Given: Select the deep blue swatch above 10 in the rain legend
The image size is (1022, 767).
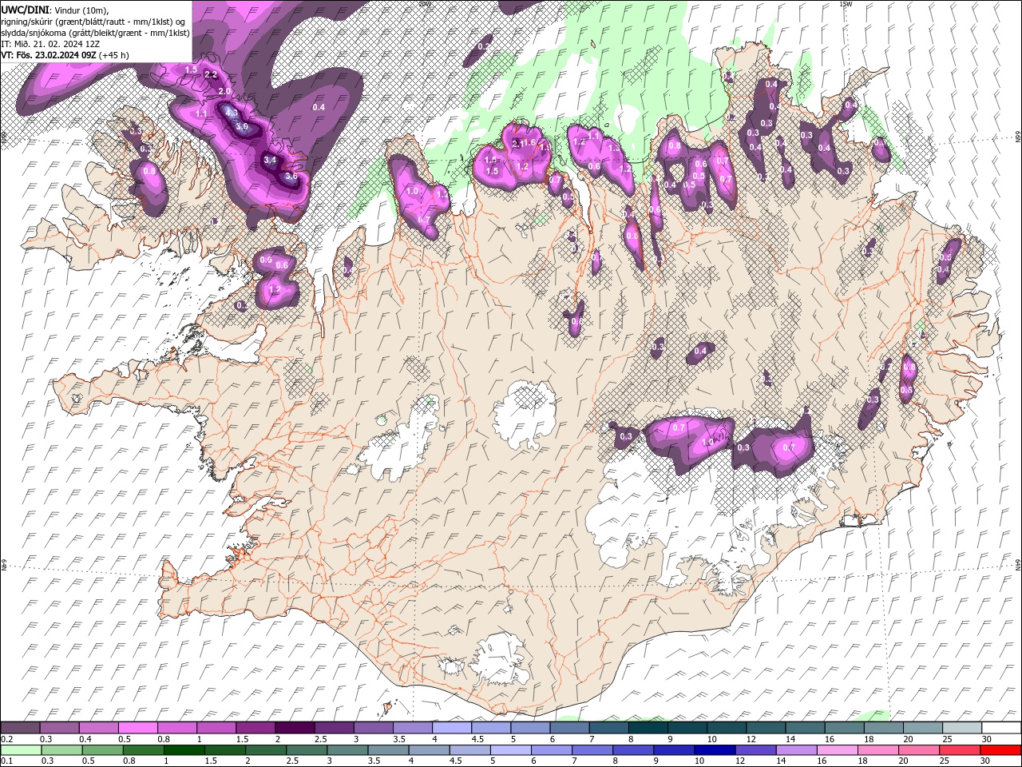Looking at the screenshot, I should tap(713, 750).
